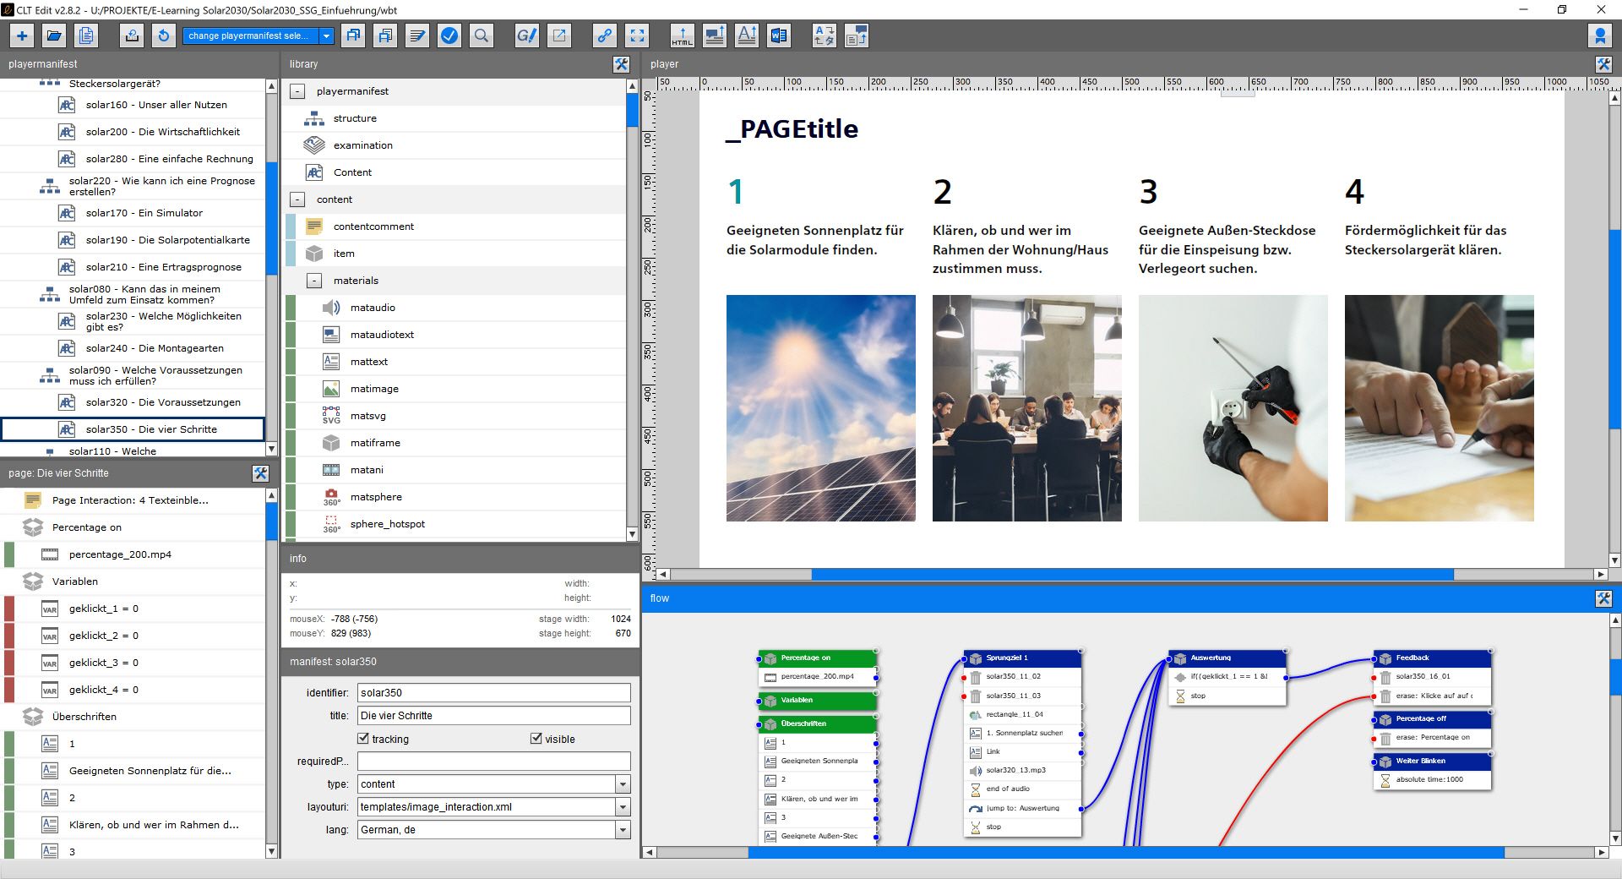
Task: Toggle the tracking checkbox
Action: coord(363,739)
